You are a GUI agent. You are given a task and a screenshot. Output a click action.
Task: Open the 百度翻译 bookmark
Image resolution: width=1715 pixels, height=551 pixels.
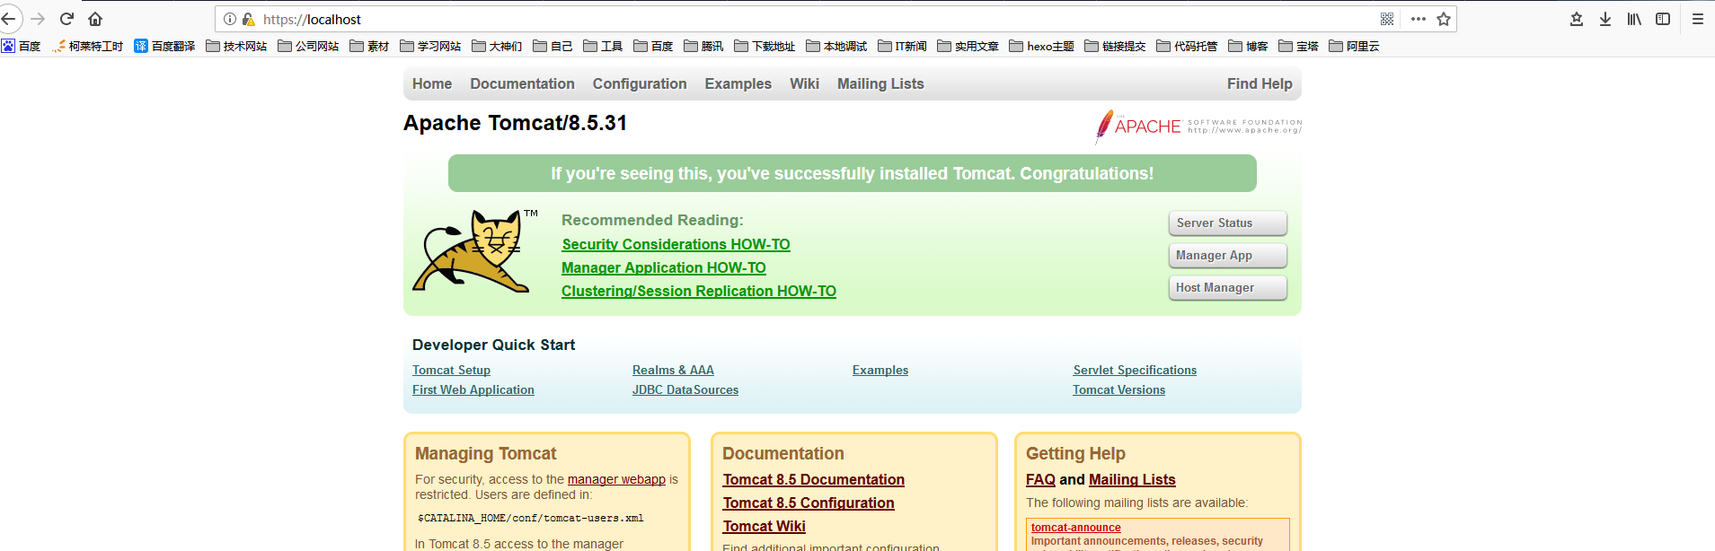(164, 46)
